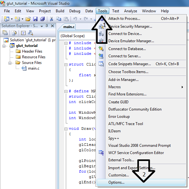Open the Debug menu
Screen dimensions: 189x189
[75, 11]
